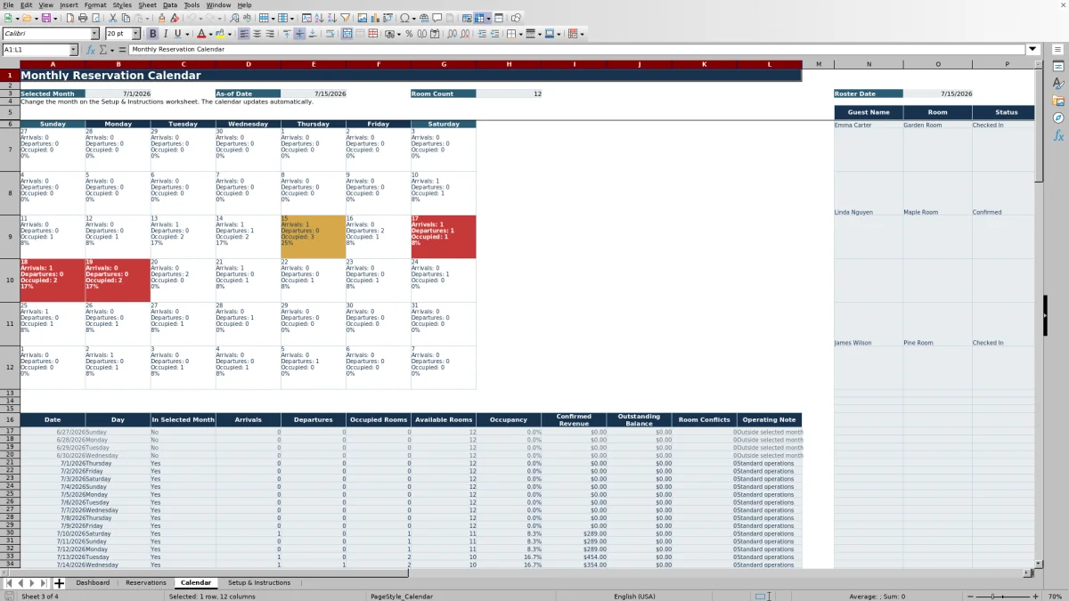Adjust the zoom slider in status bar
Image resolution: width=1069 pixels, height=601 pixels.
[x=1001, y=597]
